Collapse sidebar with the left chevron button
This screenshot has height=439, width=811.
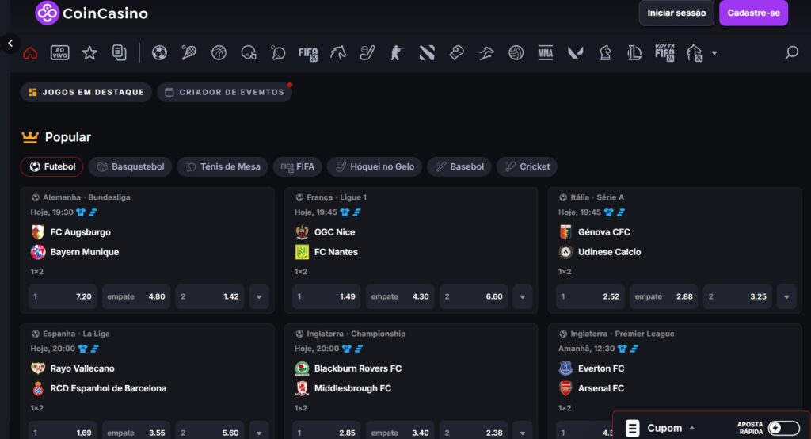click(x=10, y=44)
